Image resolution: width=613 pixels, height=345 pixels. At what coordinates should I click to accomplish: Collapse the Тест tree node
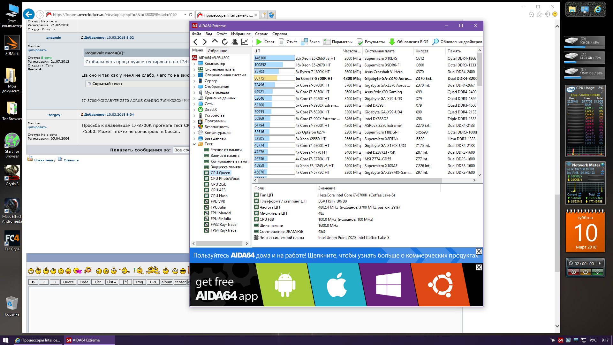click(x=194, y=144)
